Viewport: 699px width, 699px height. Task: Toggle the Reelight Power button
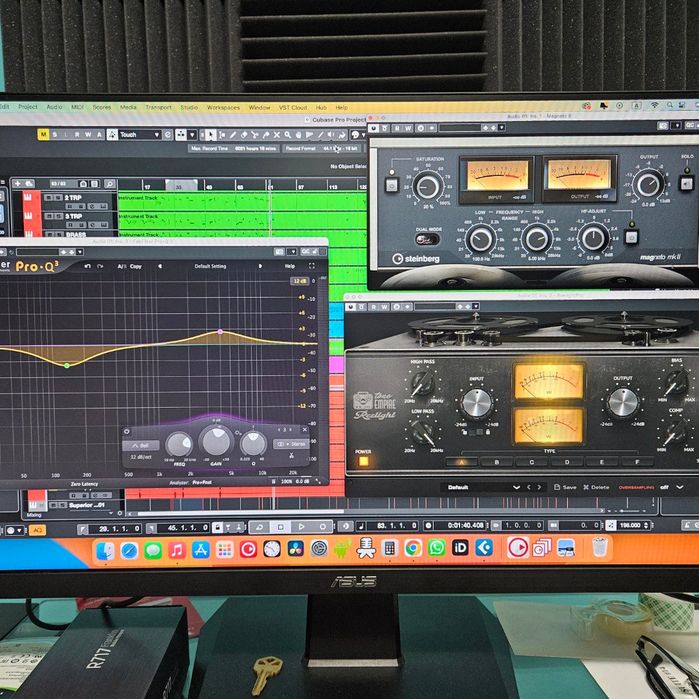[x=363, y=461]
